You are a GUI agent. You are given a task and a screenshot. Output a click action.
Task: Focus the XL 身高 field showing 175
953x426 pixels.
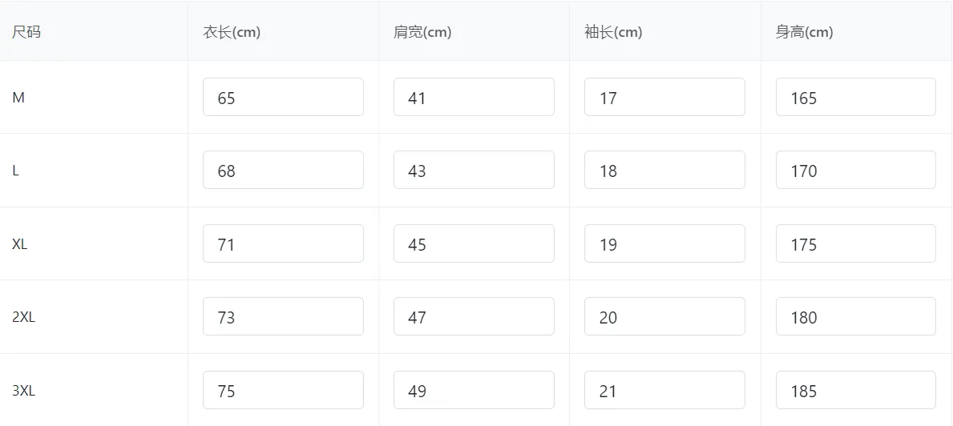(x=855, y=243)
